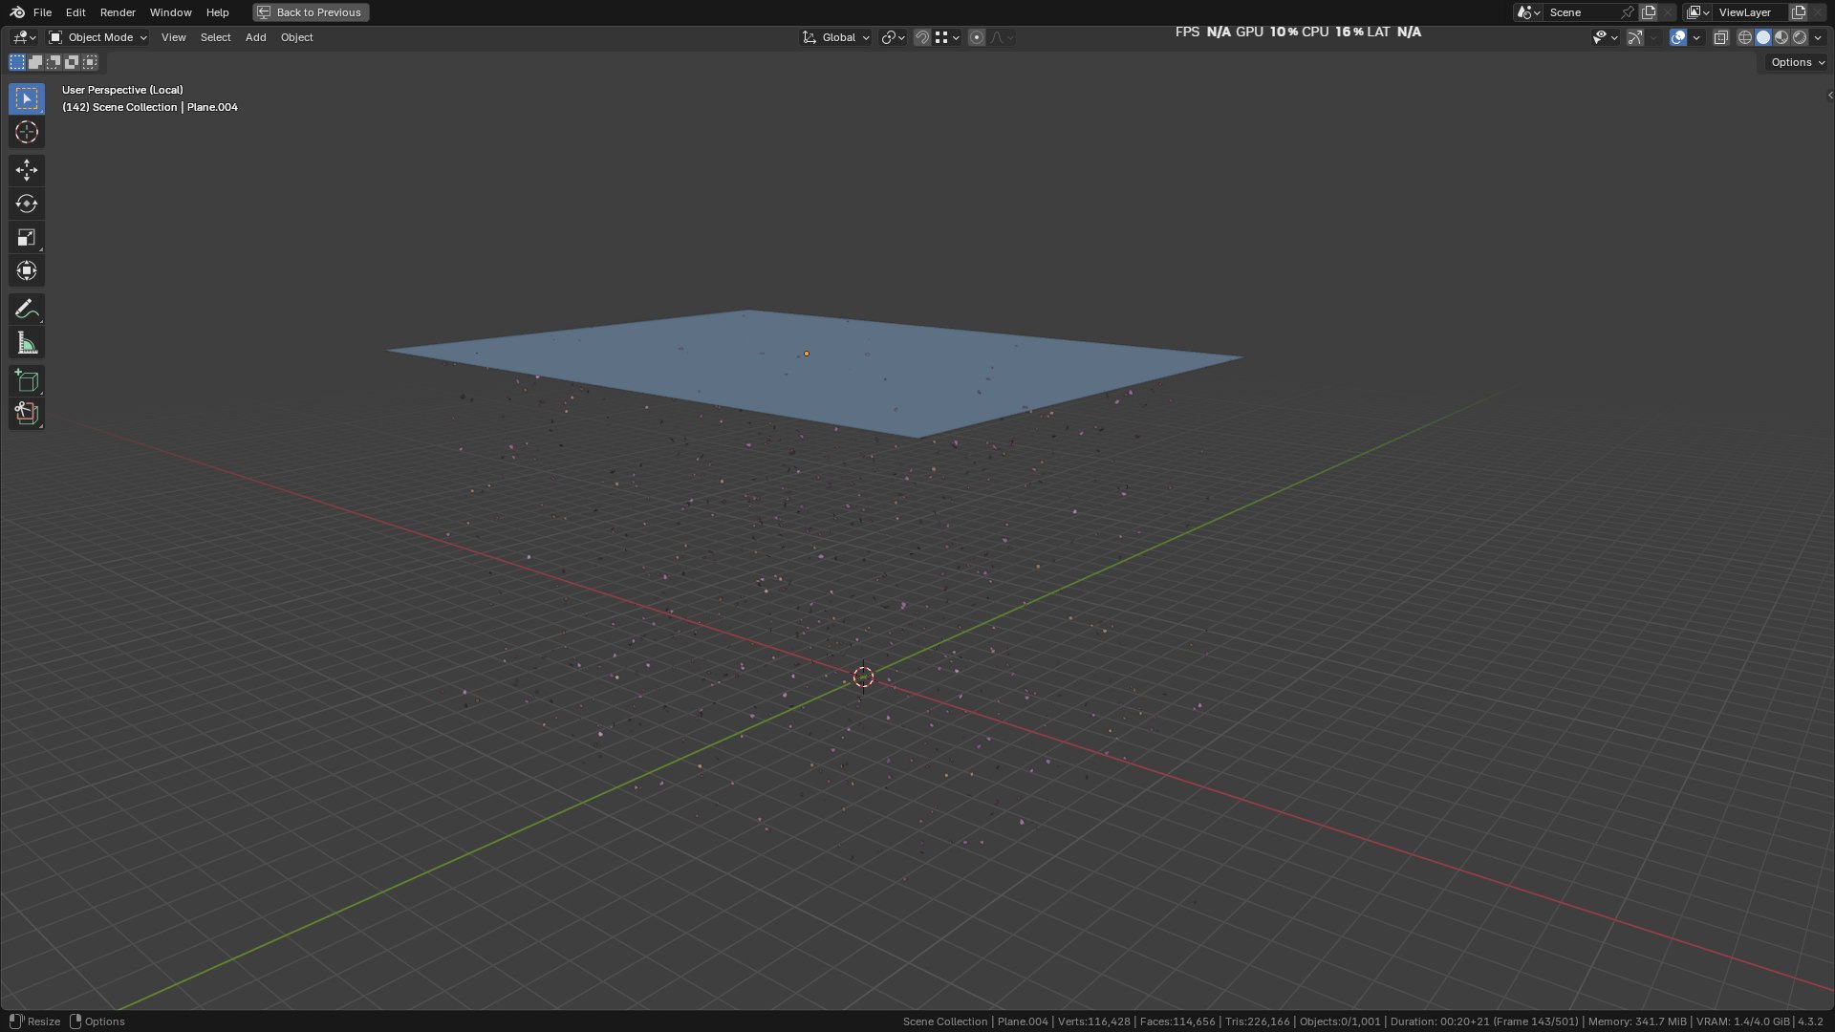Click the Scene name field

1581,12
